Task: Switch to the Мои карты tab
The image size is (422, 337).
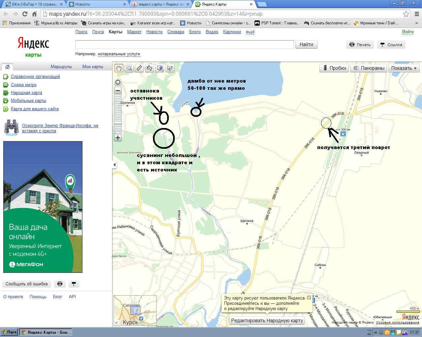Action: coord(93,66)
